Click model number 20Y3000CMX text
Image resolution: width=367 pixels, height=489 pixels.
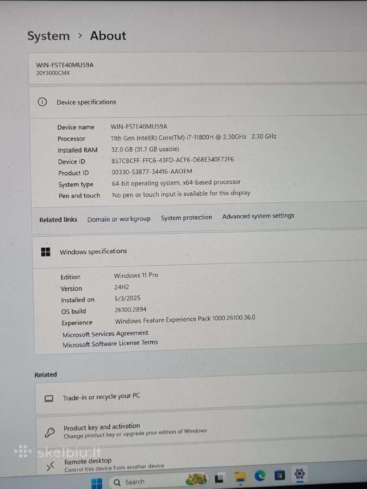point(53,73)
